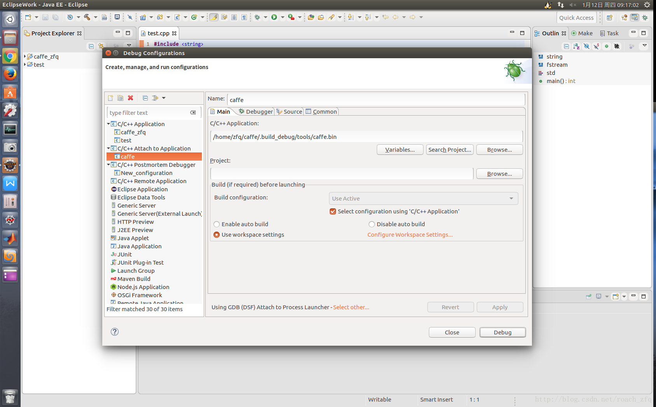Click the Duplicate launch configuration icon
Screen dimensions: 656x407
point(121,98)
